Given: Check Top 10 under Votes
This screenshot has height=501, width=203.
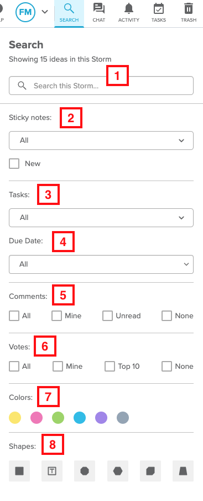Looking at the screenshot, I should coord(110,366).
